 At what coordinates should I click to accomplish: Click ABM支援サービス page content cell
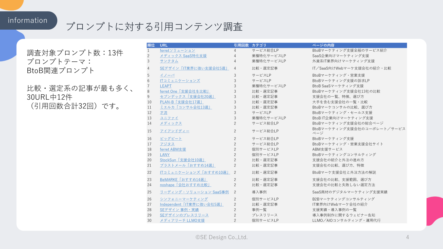[x=327, y=149]
